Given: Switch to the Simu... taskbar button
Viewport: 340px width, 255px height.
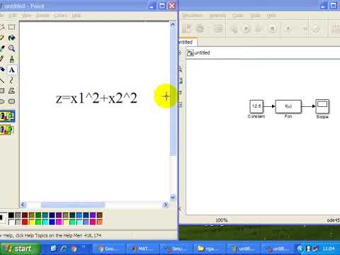Looking at the screenshot, I should point(176,249).
